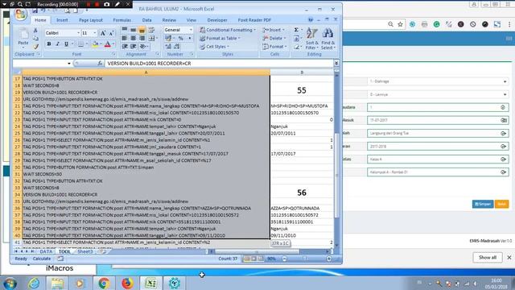Open the DATA worksheet tab
The height and width of the screenshot is (290, 515).
(x=46, y=251)
